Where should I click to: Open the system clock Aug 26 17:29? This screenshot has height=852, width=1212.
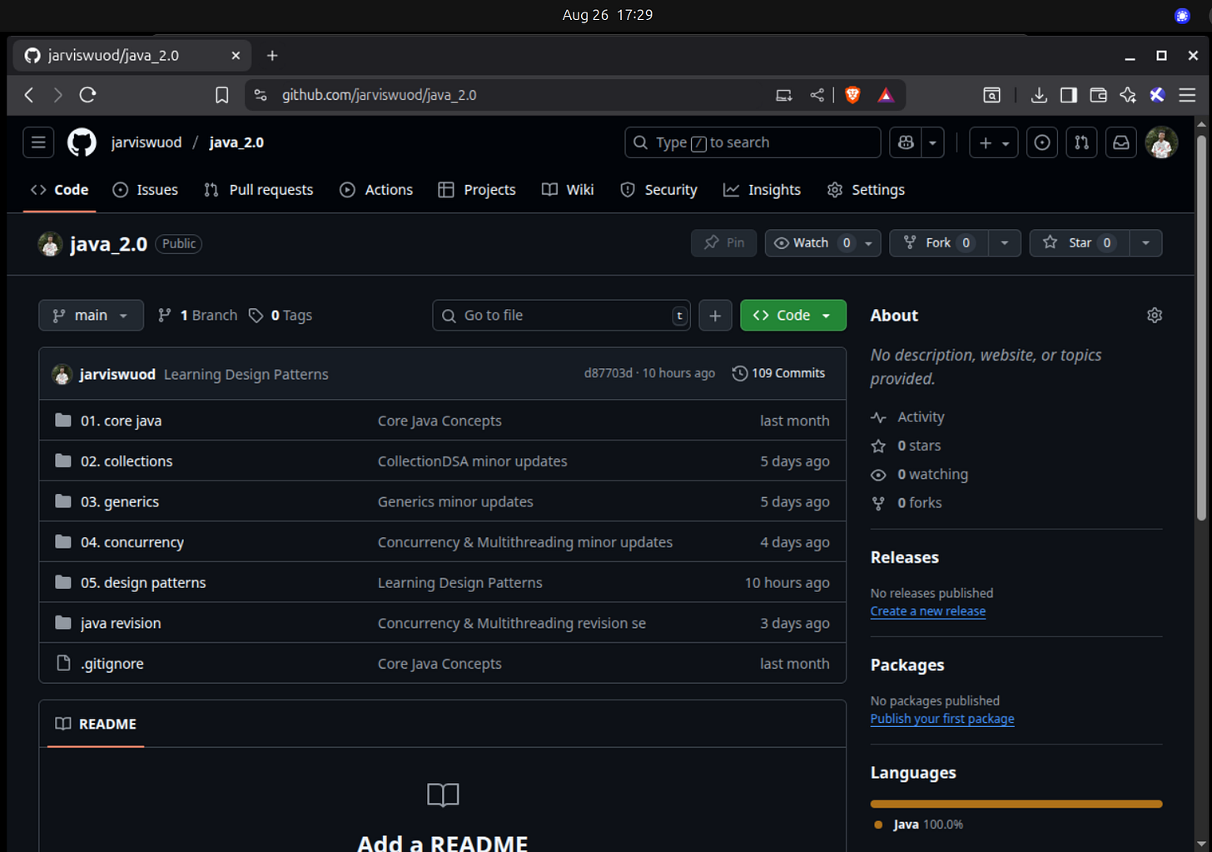pos(607,15)
